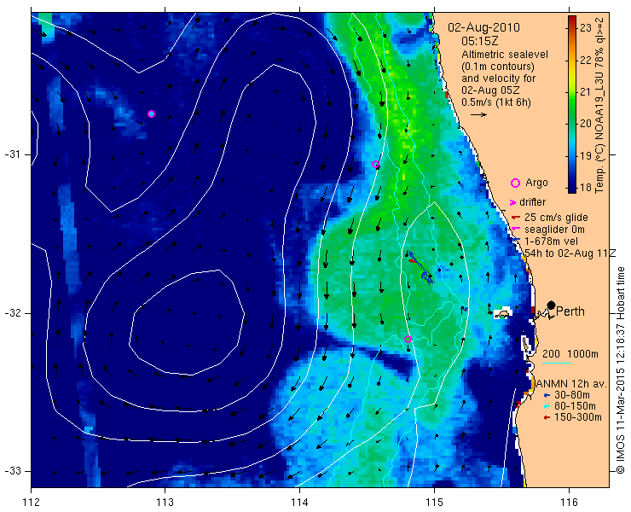Click the red 150-300m ANMN legend arrow
Screen dimensions: 631x512
[x=546, y=418]
